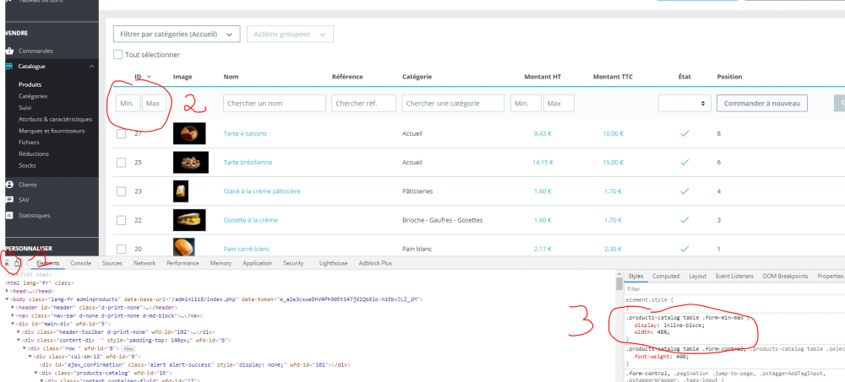Click the Commandes basket icon in sidebar
This screenshot has height=382, width=845.
(x=8, y=51)
